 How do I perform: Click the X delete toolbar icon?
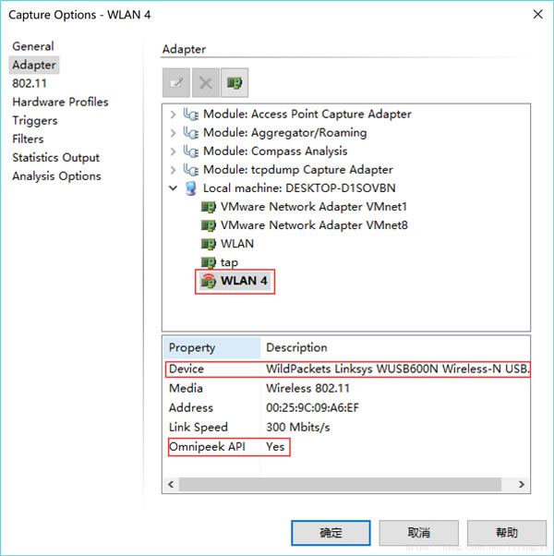(206, 83)
